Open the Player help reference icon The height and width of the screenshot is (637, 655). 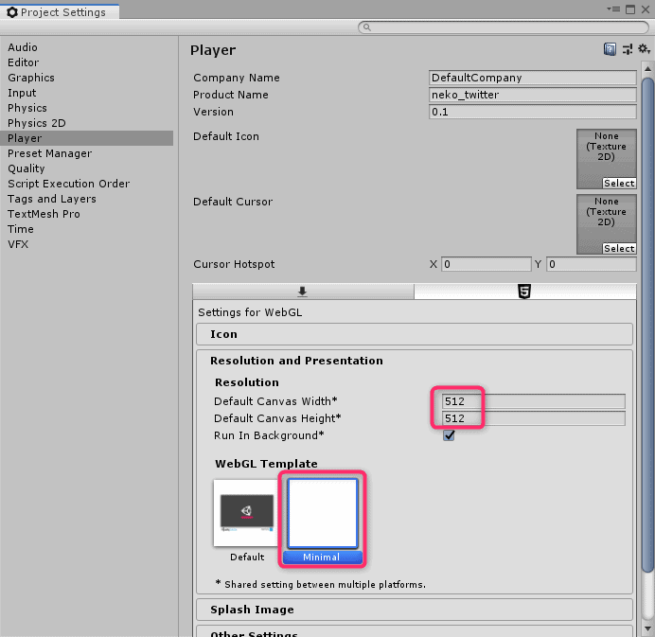[611, 49]
